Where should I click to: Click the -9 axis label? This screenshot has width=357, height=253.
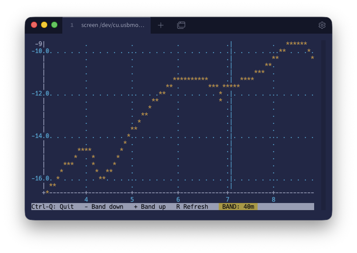point(38,44)
